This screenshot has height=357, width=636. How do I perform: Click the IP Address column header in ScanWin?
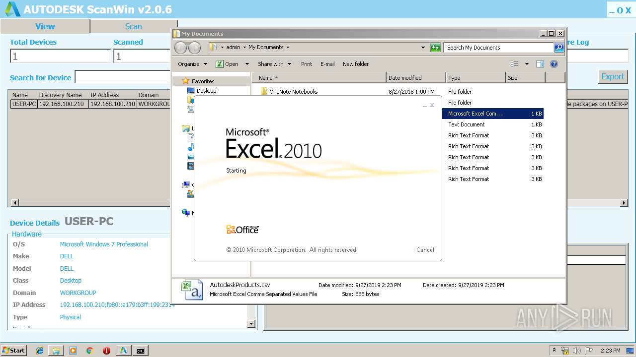coord(104,95)
